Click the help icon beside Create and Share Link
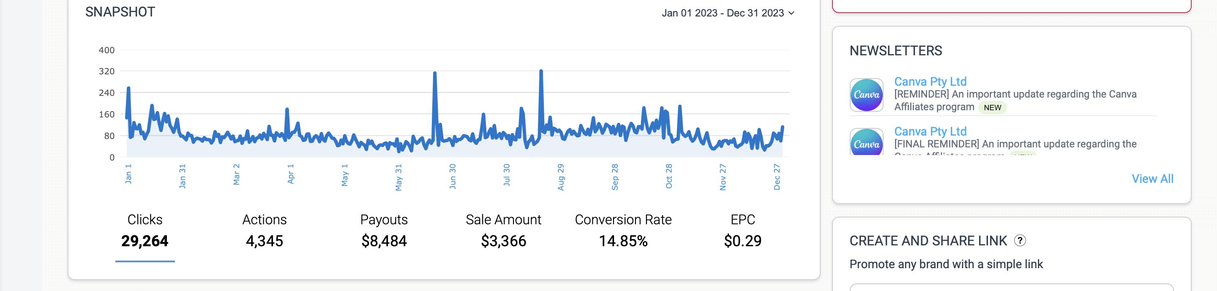Image resolution: width=1217 pixels, height=291 pixels. pos(1020,241)
